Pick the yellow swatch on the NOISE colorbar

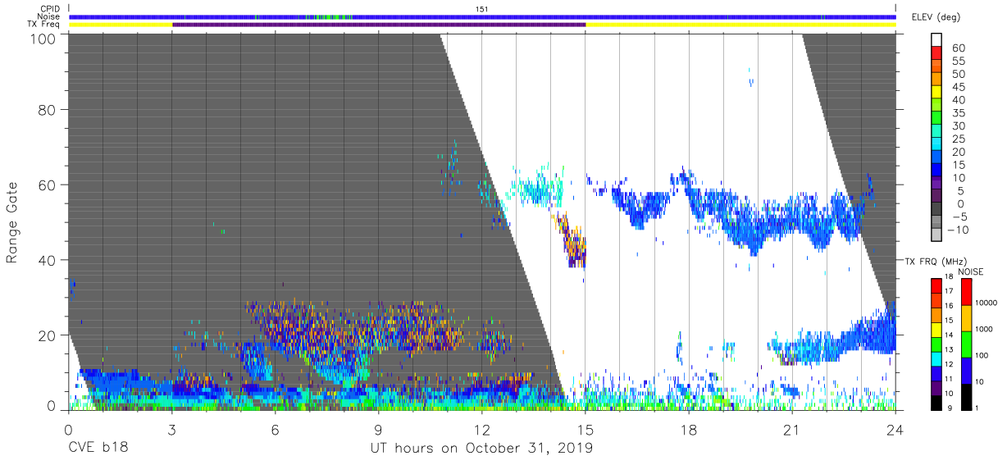click(966, 318)
